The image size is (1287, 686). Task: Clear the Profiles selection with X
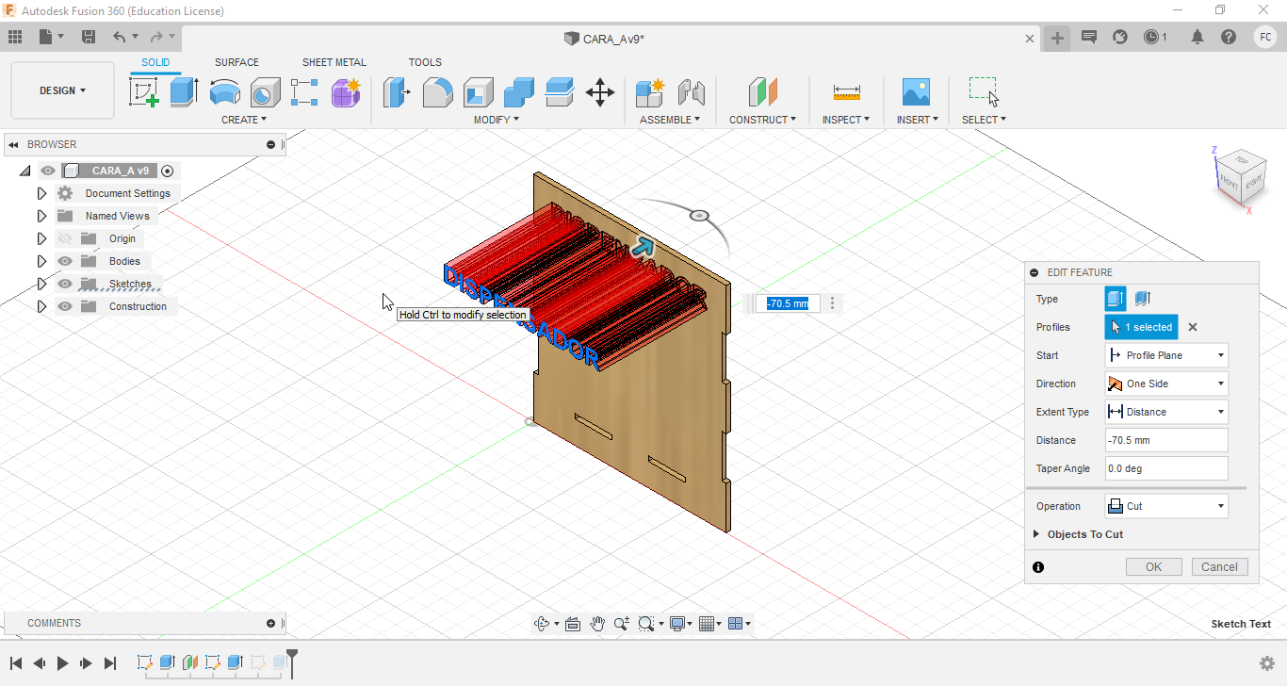1192,327
